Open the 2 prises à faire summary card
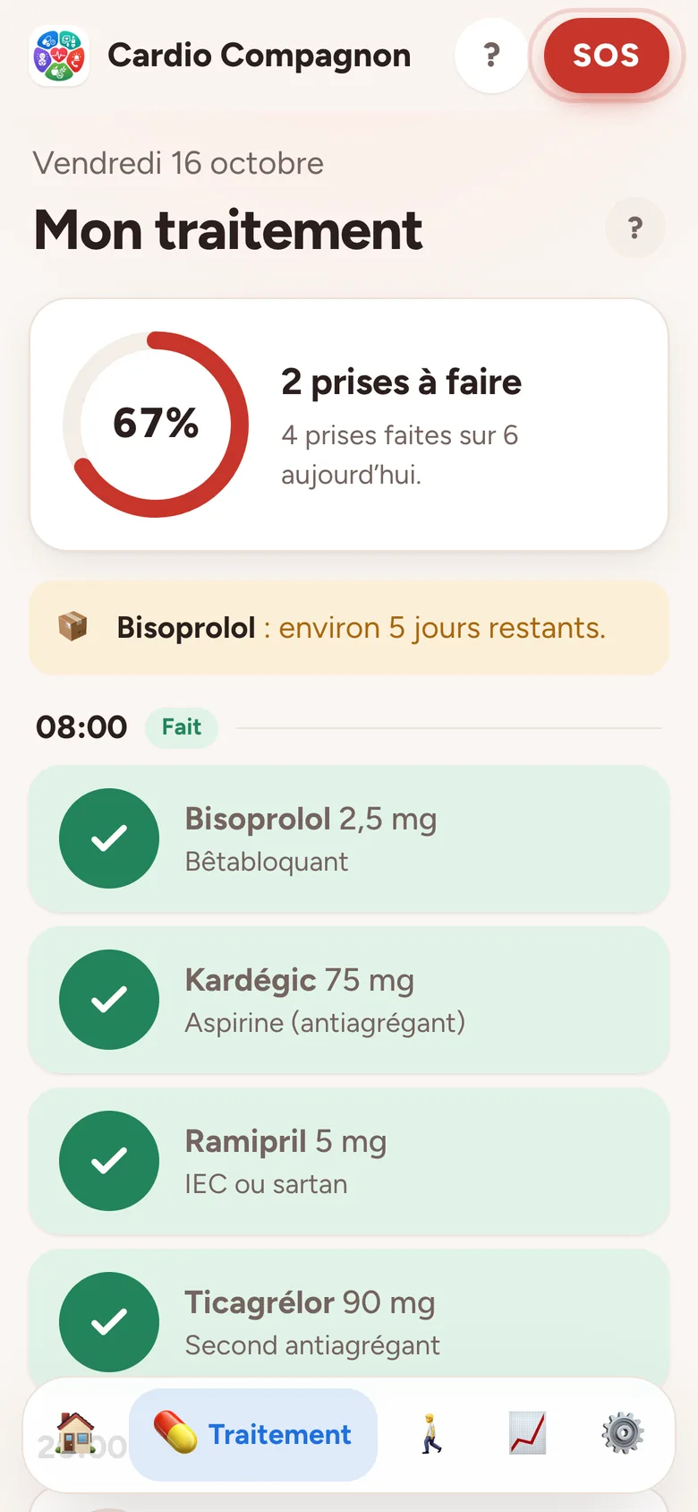This screenshot has height=1512, width=698. click(x=349, y=425)
